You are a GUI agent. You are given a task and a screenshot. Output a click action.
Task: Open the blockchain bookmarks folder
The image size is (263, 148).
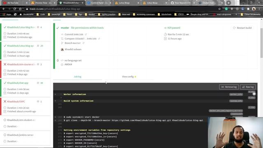pyautogui.click(x=165, y=14)
